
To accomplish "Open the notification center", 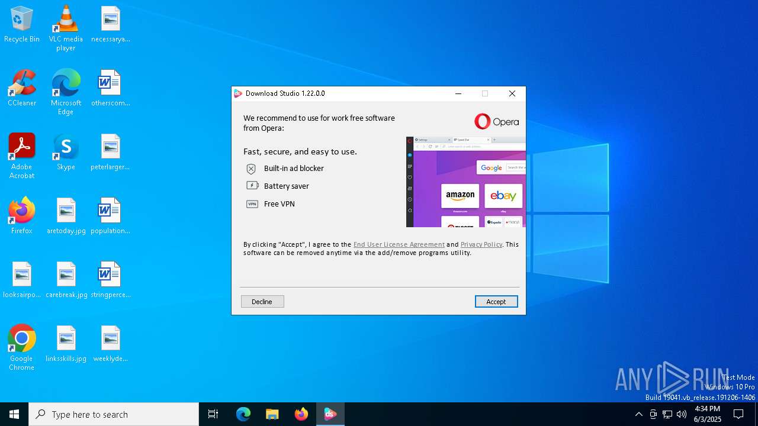I will click(x=738, y=414).
